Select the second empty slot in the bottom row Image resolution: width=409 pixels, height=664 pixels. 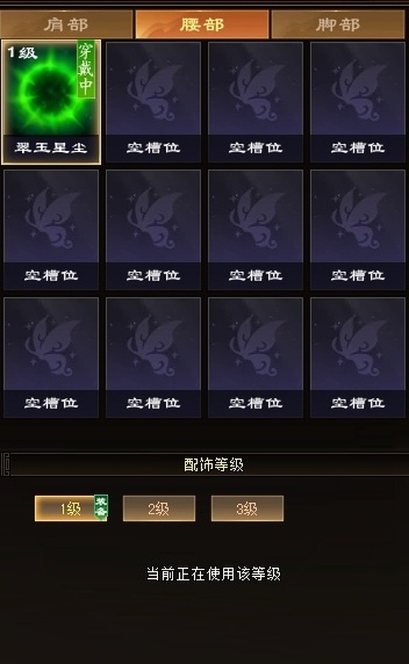coord(153,358)
